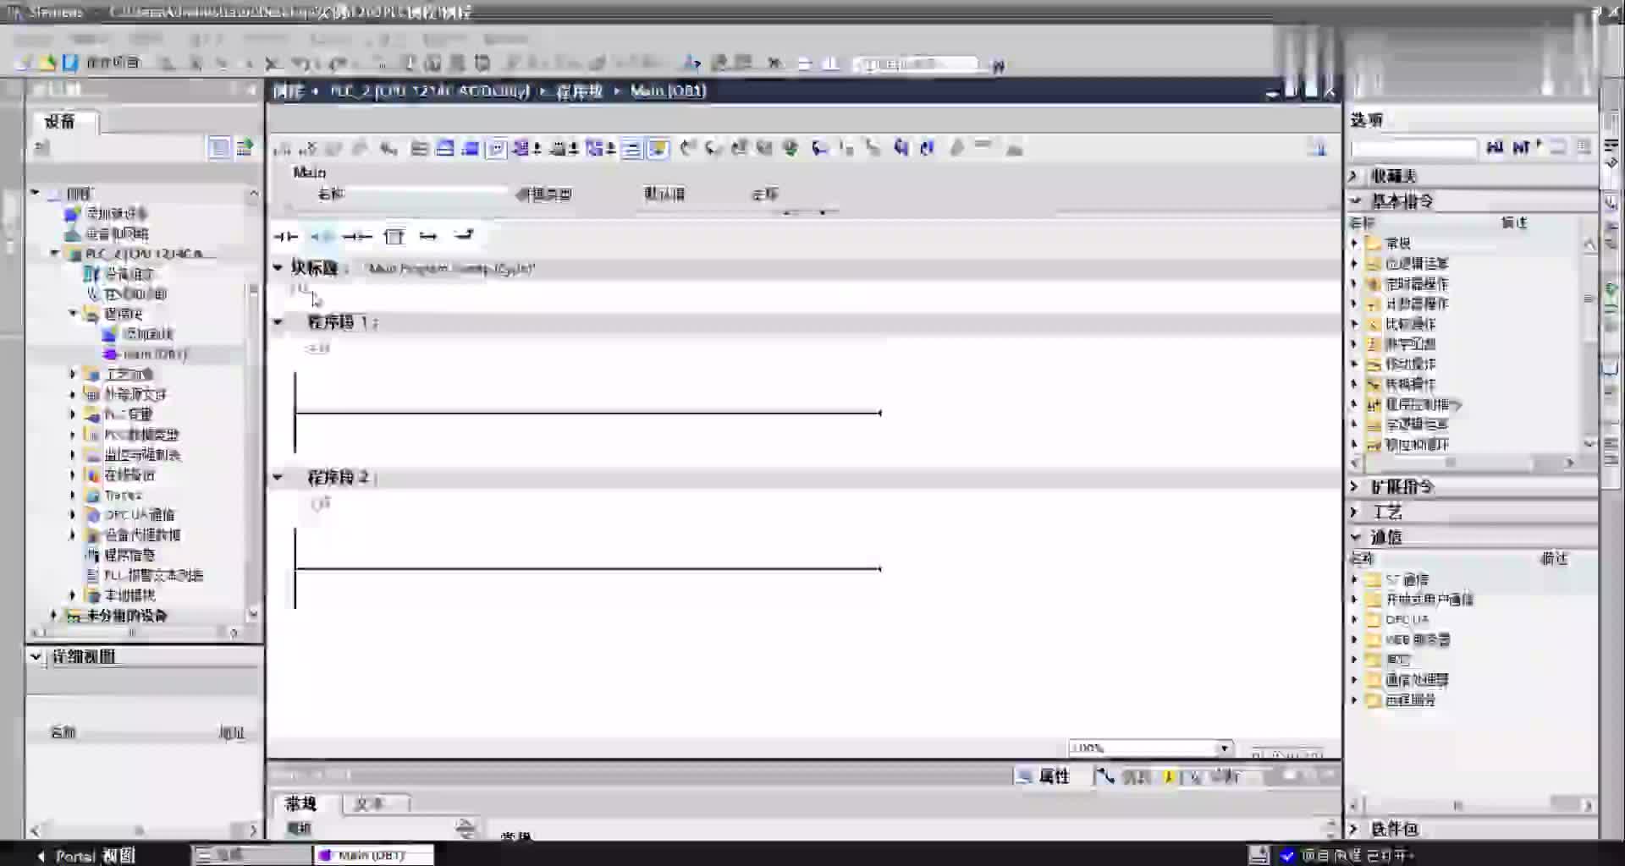Switch to Portal 视图

coord(86,856)
